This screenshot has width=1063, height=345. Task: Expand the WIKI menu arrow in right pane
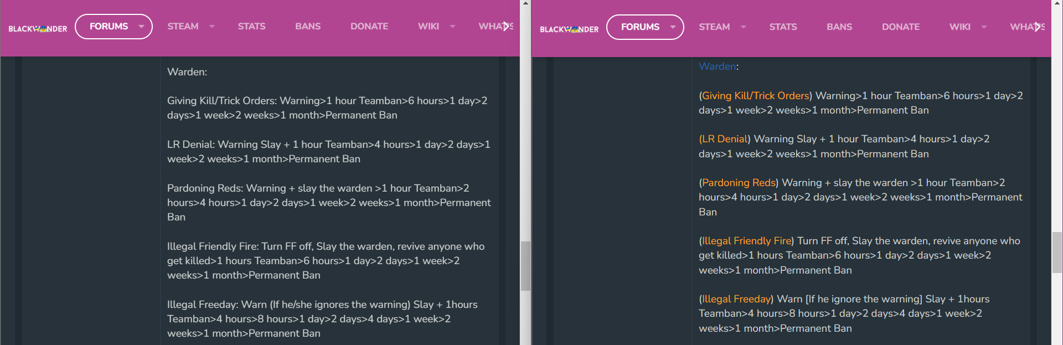point(984,27)
